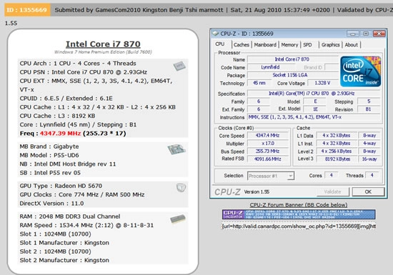Click the NB : Intel DMI Host Bridge line
The width and height of the screenshot is (393, 275).
click(68, 164)
